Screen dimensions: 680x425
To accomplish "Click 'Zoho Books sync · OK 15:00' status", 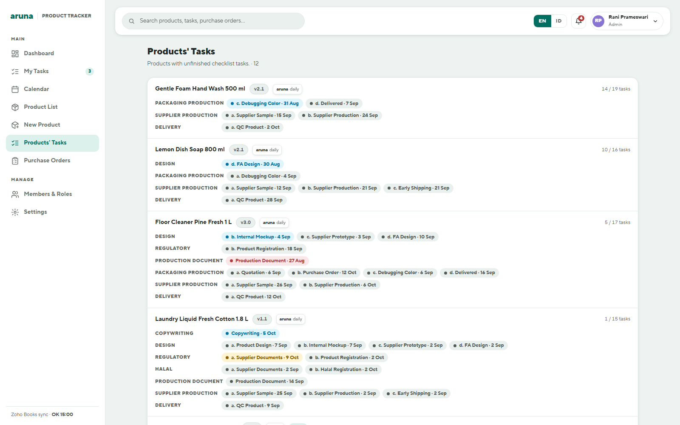I will click(42, 415).
